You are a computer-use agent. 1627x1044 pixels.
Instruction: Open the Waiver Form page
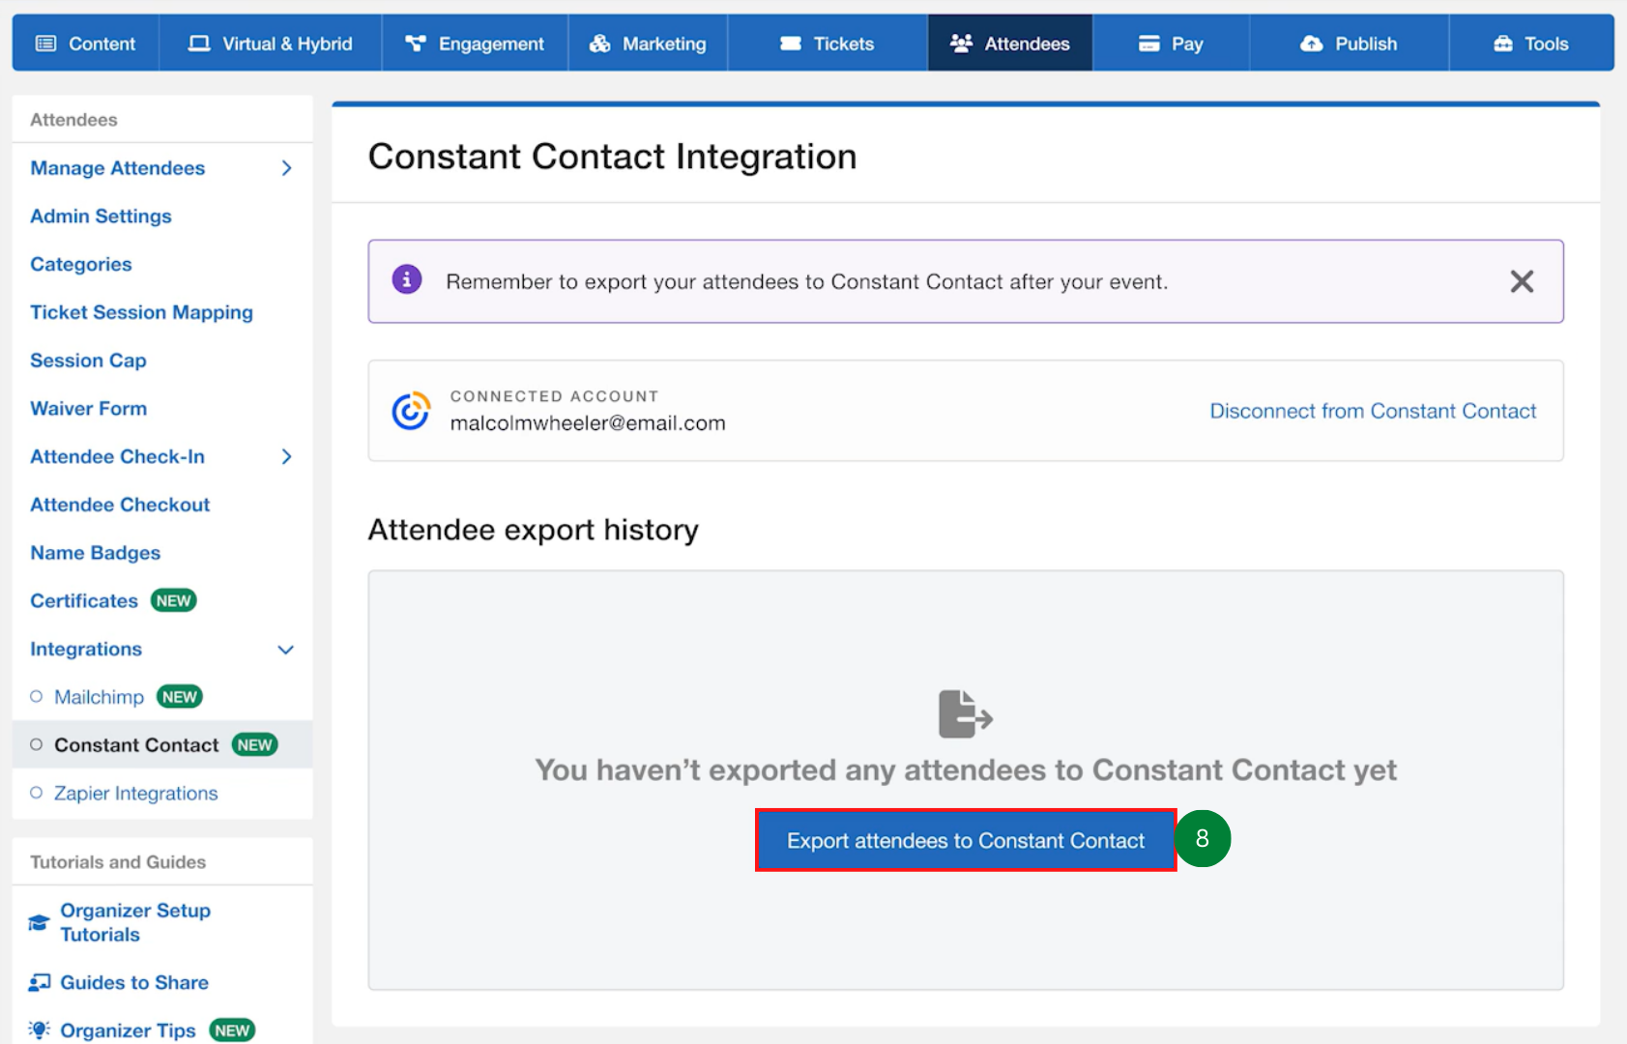pyautogui.click(x=89, y=409)
